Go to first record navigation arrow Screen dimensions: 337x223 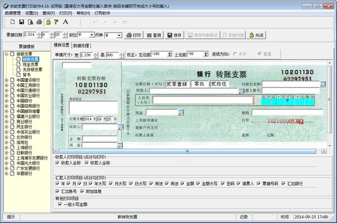[x=95, y=22]
